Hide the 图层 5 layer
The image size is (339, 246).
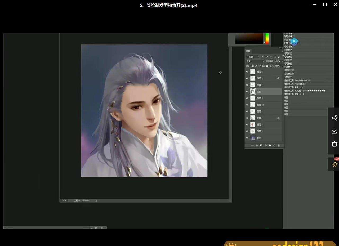pos(247,78)
